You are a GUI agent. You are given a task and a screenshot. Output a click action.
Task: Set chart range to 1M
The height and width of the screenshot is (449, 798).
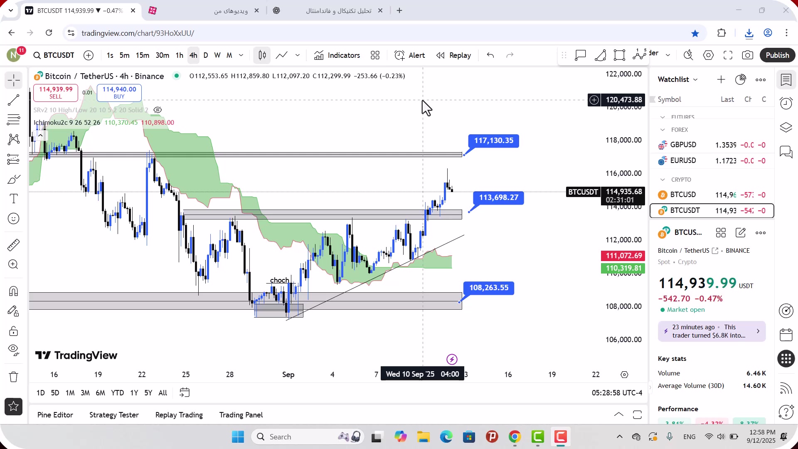[70, 393]
